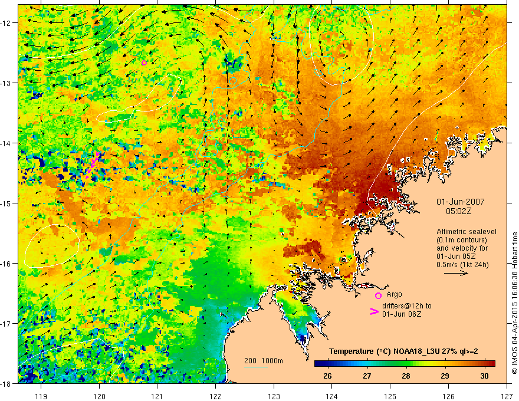The height and width of the screenshot is (401, 519).
Task: Click the Argo float marker near 120.8E 12.7S
Action: click(x=144, y=63)
